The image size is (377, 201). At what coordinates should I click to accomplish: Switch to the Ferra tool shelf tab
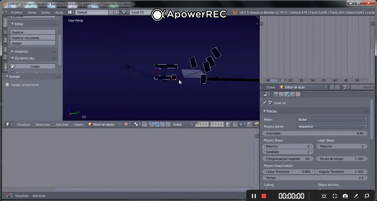(5, 23)
